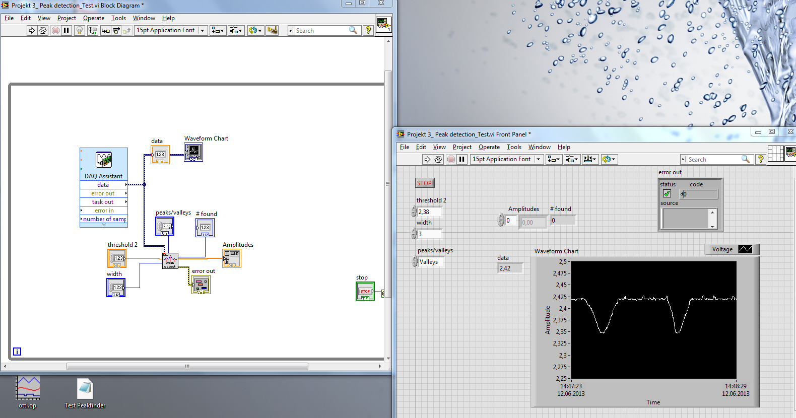Click Run Continuously in Front Panel toolbar
Screen dimensions: 796x418
click(x=438, y=159)
